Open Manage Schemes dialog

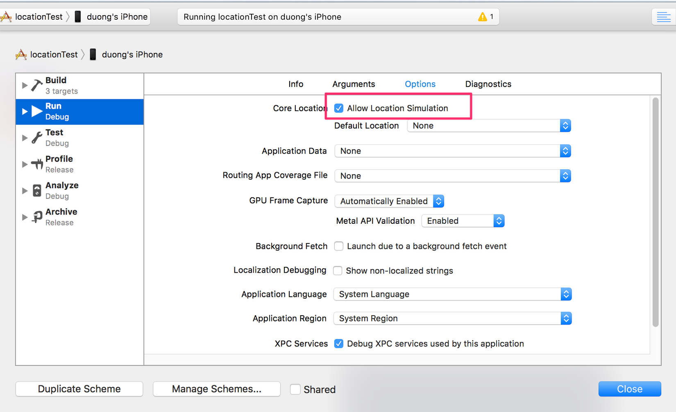216,389
